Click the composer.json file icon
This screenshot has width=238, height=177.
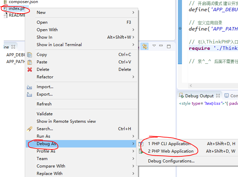coord(5,2)
